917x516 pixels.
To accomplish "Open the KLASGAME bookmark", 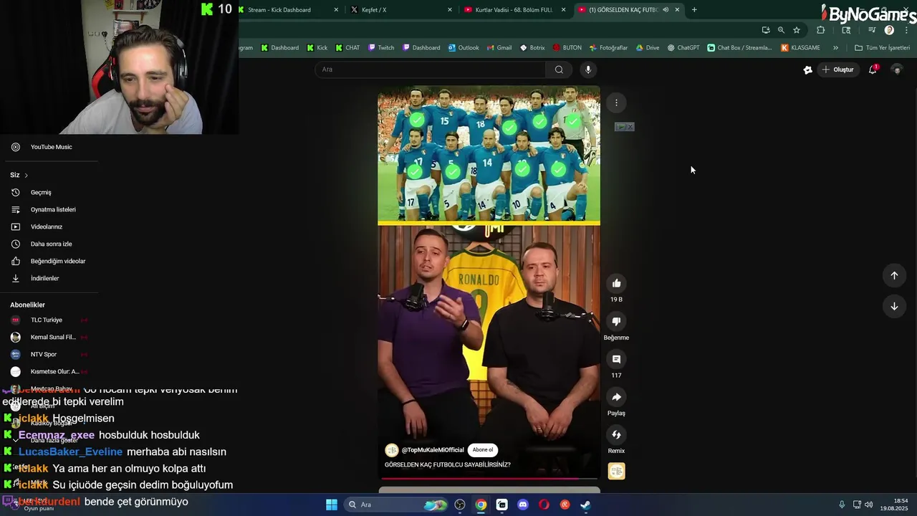I will pos(801,48).
